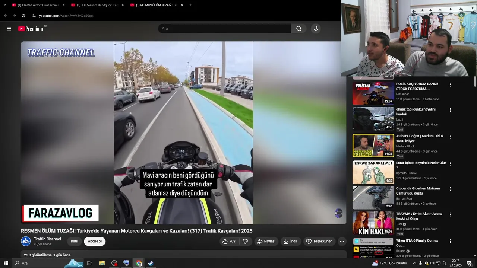Start voice search with the microphone icon
This screenshot has height=268, width=477.
(316, 29)
